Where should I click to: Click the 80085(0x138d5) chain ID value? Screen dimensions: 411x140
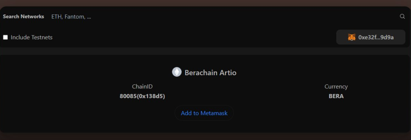point(142,96)
